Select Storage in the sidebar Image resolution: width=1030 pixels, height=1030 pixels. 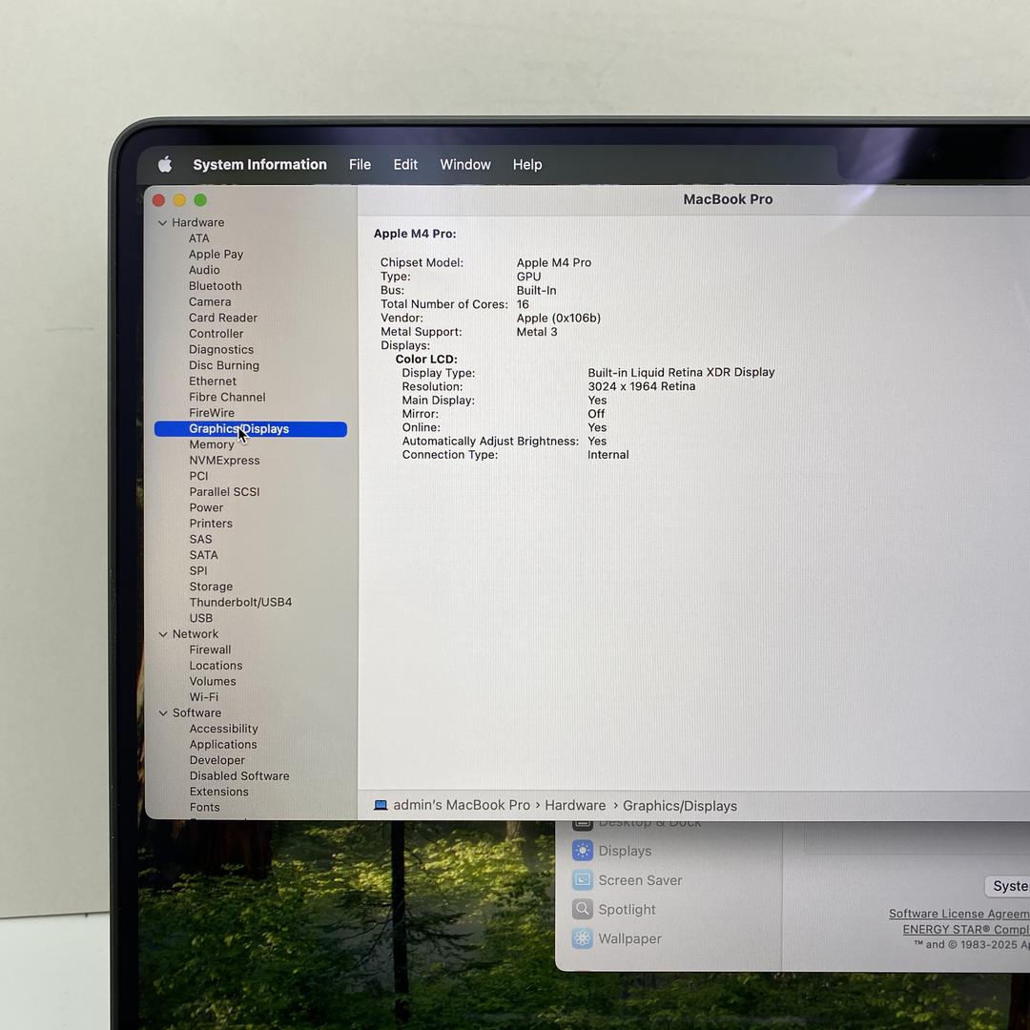(x=211, y=587)
